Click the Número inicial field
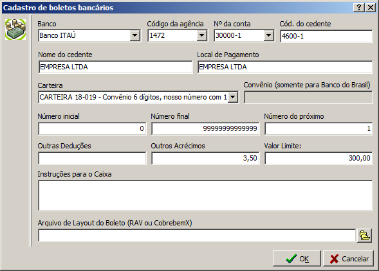 (x=92, y=128)
